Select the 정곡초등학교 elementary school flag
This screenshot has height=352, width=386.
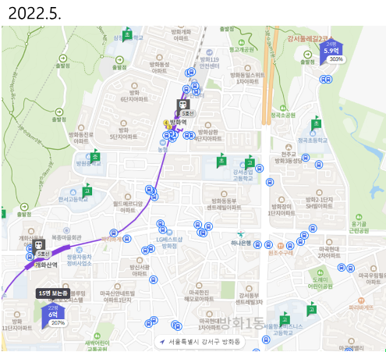[x=317, y=123]
